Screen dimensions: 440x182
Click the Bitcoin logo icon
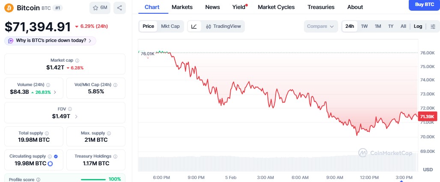coord(9,8)
